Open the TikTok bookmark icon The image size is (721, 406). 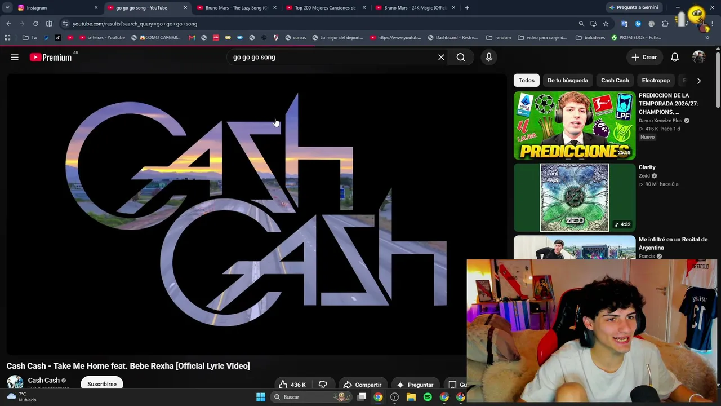pos(58,38)
